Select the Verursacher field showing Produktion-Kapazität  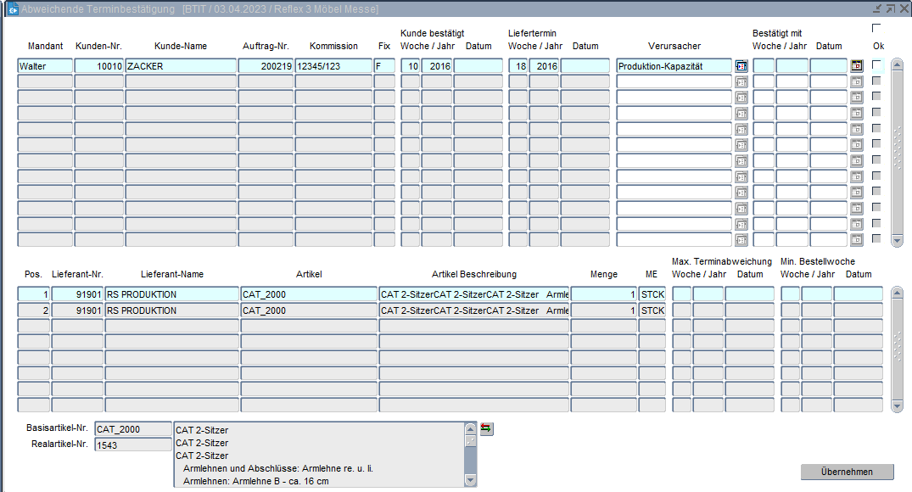(674, 66)
